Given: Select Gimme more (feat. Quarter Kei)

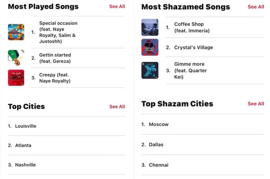Looking at the screenshot, I should click(215, 71).
